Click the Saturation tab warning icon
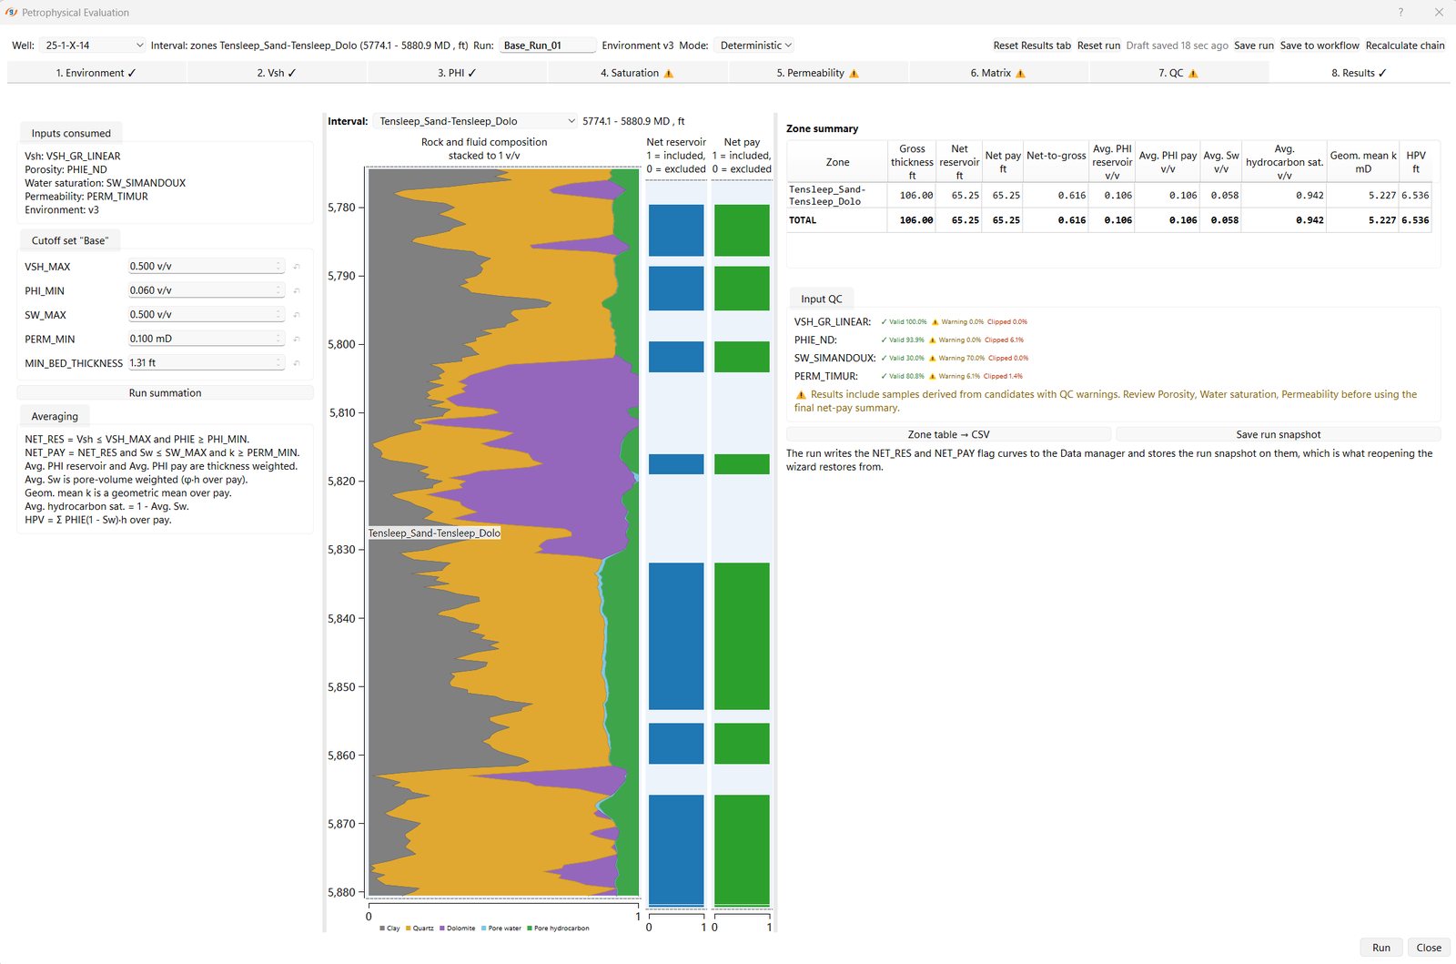This screenshot has height=964, width=1456. 669,74
